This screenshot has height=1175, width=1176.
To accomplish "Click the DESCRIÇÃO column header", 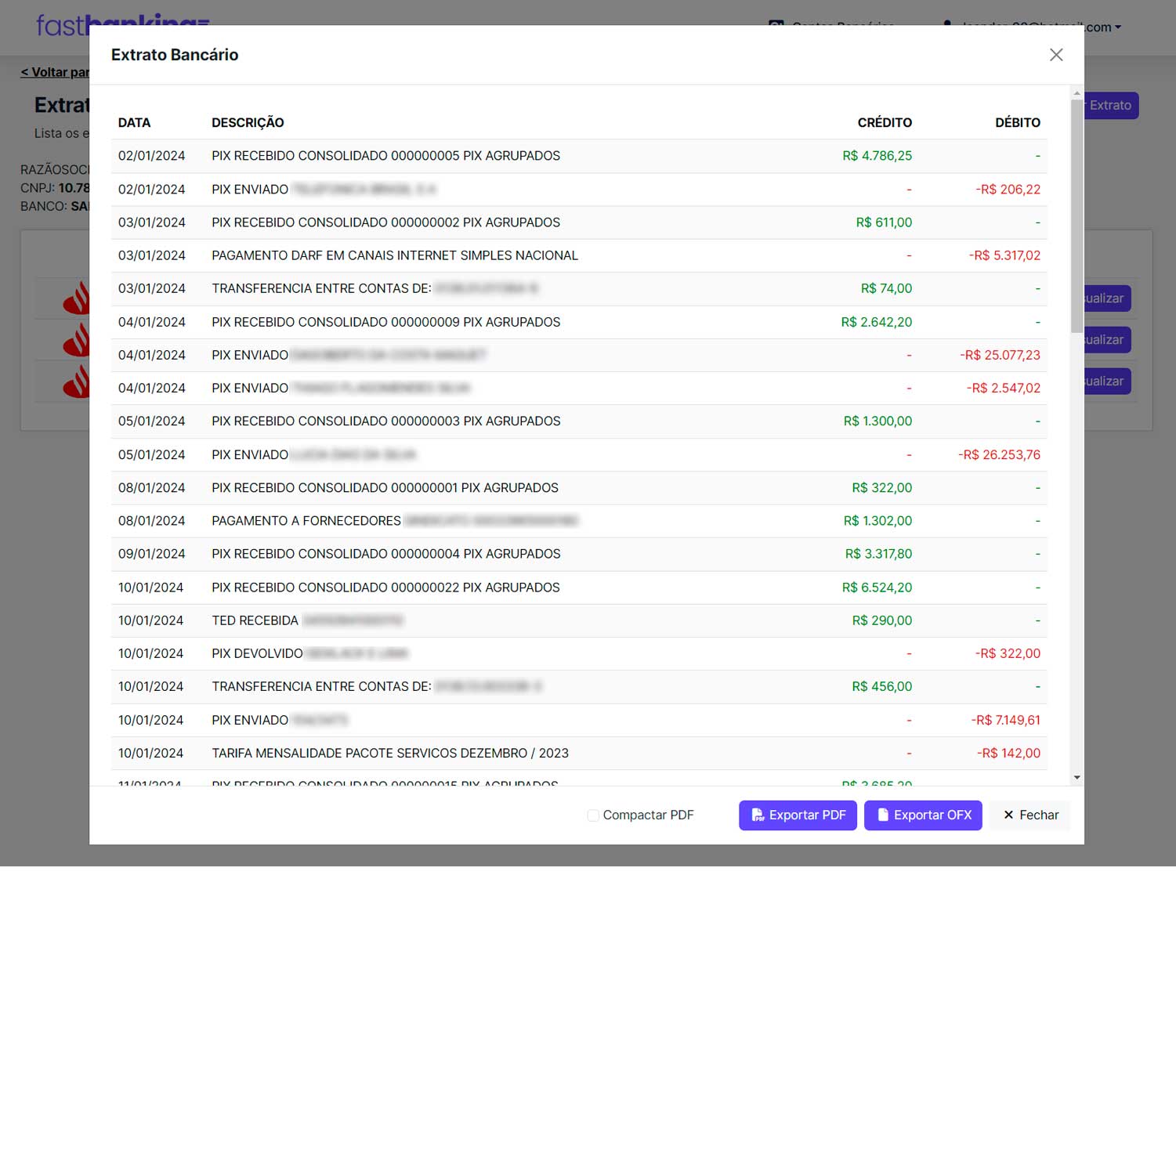I will pos(248,123).
